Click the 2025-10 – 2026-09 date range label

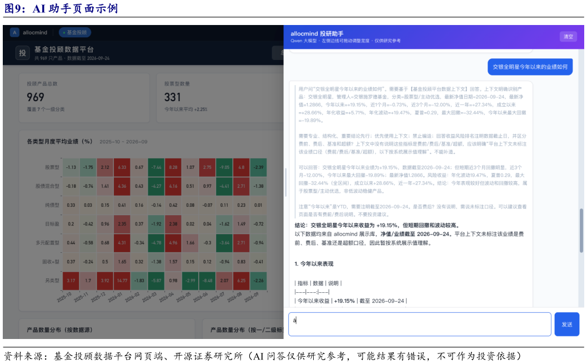pyautogui.click(x=123, y=142)
